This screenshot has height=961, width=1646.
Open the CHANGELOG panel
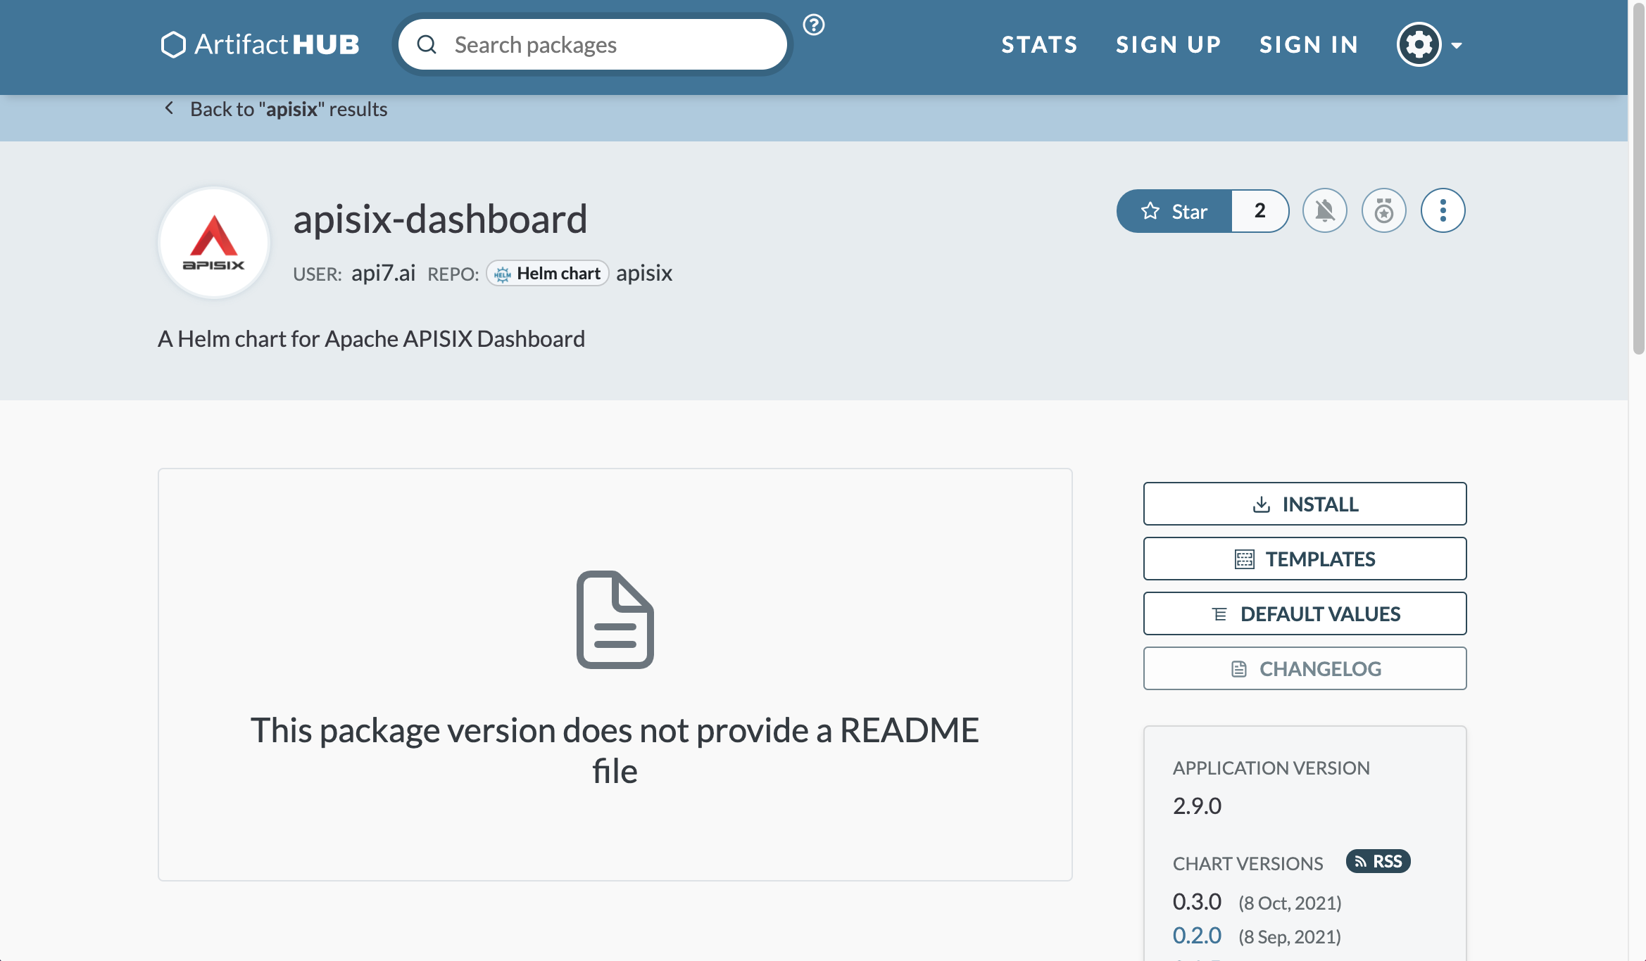point(1304,668)
